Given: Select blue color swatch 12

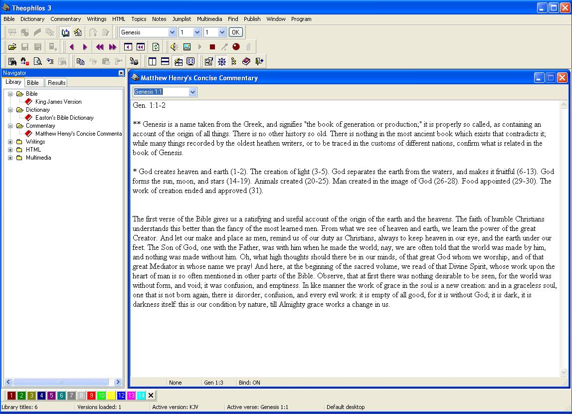Looking at the screenshot, I should [122, 395].
